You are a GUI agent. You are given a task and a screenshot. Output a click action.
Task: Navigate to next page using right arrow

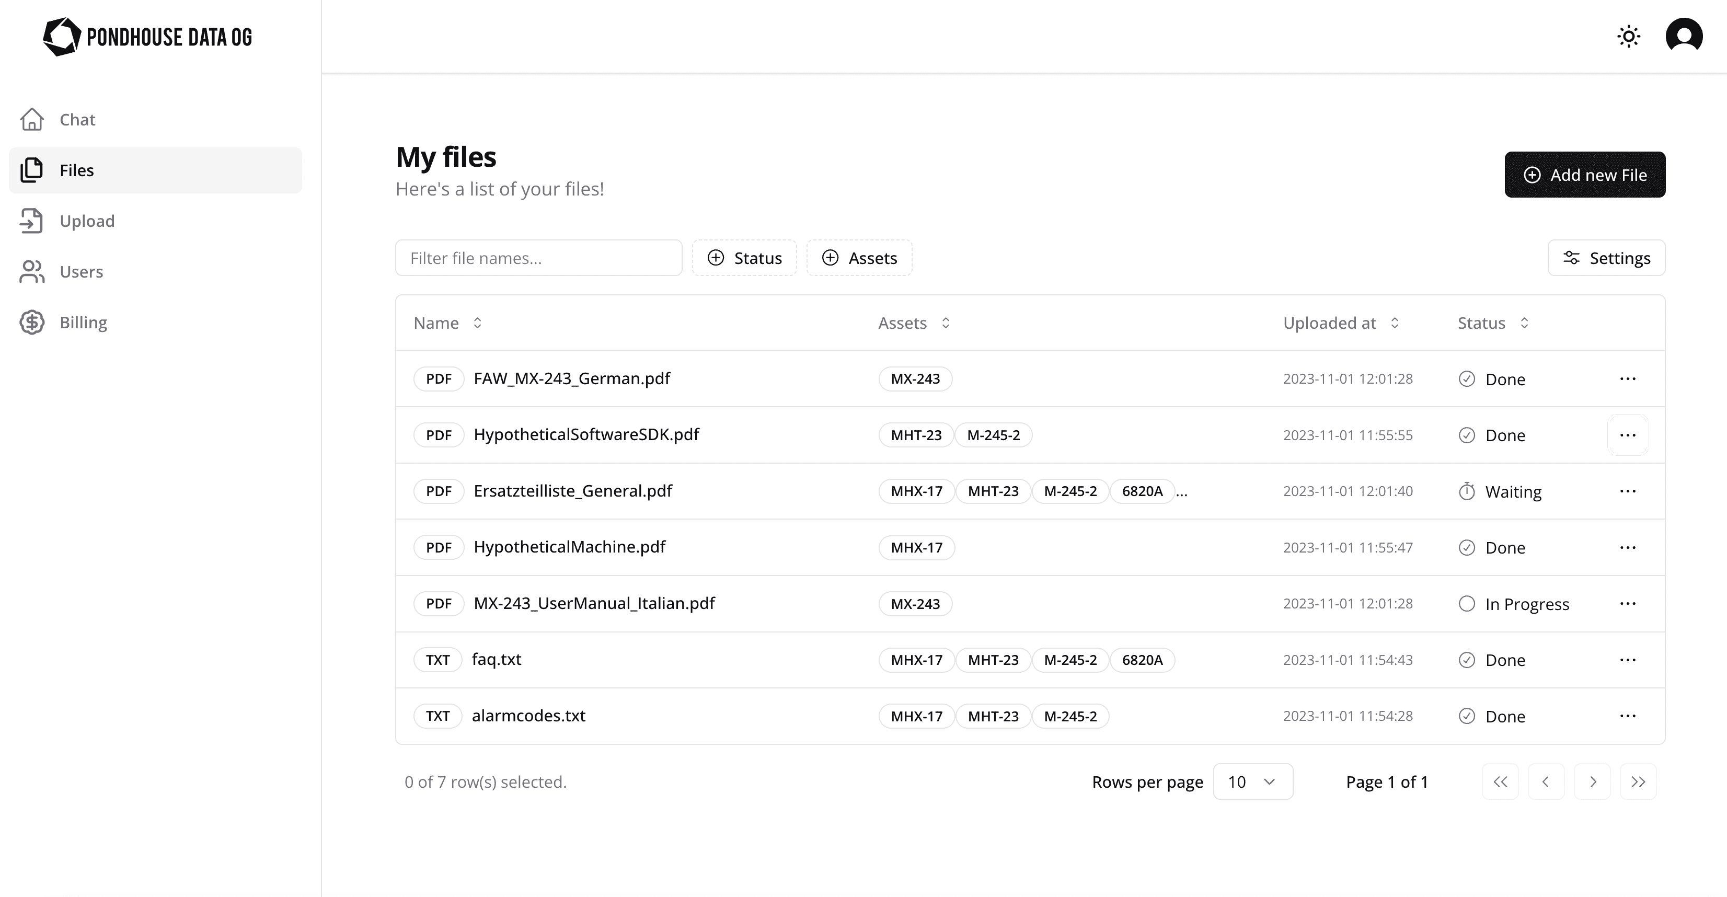click(x=1593, y=781)
